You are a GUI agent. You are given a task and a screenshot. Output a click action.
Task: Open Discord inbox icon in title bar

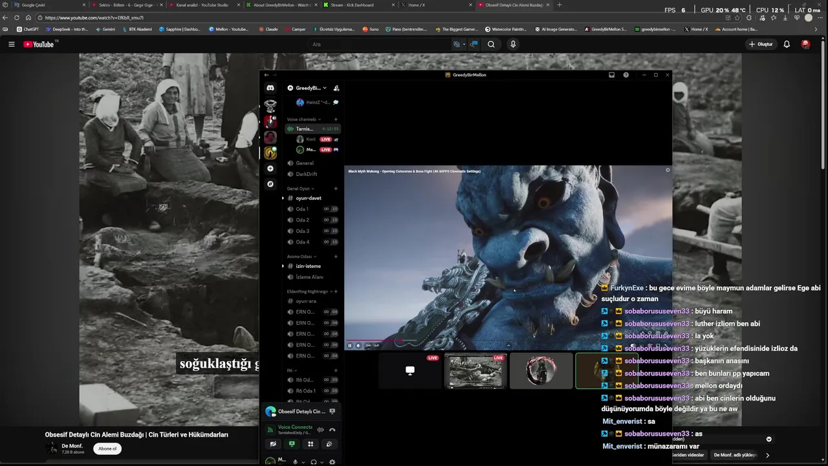click(611, 75)
